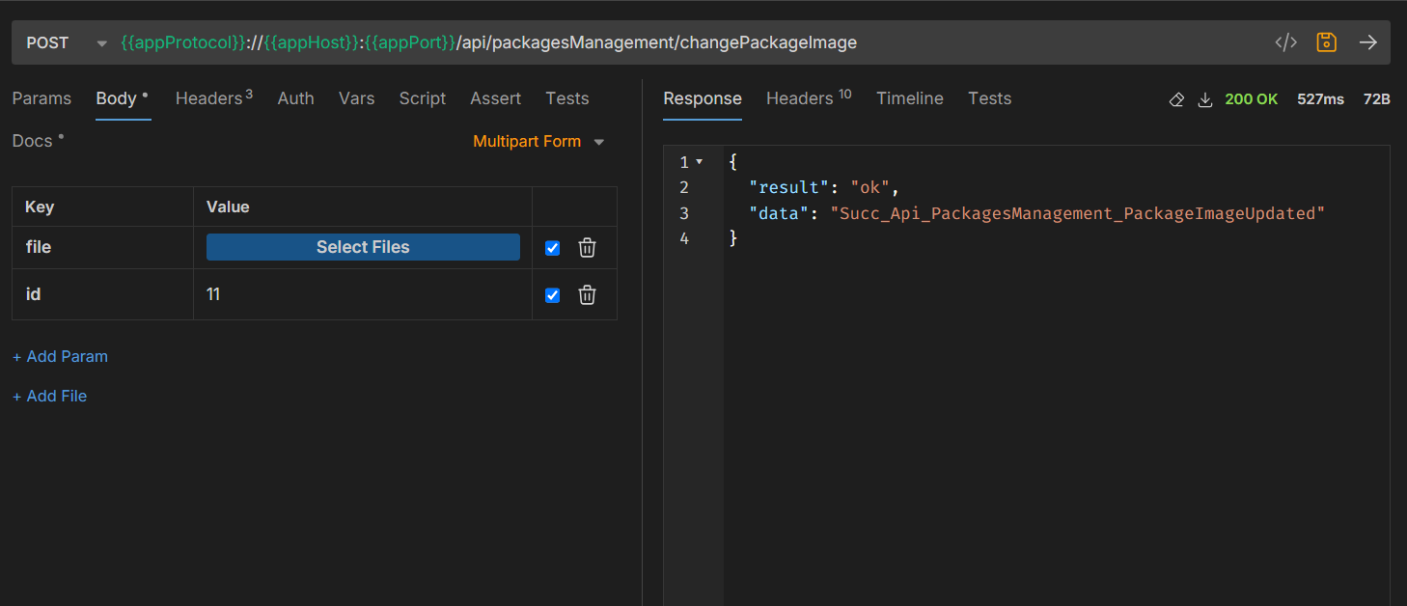Click line number 3 in the response
The width and height of the screenshot is (1407, 606).
(x=684, y=213)
